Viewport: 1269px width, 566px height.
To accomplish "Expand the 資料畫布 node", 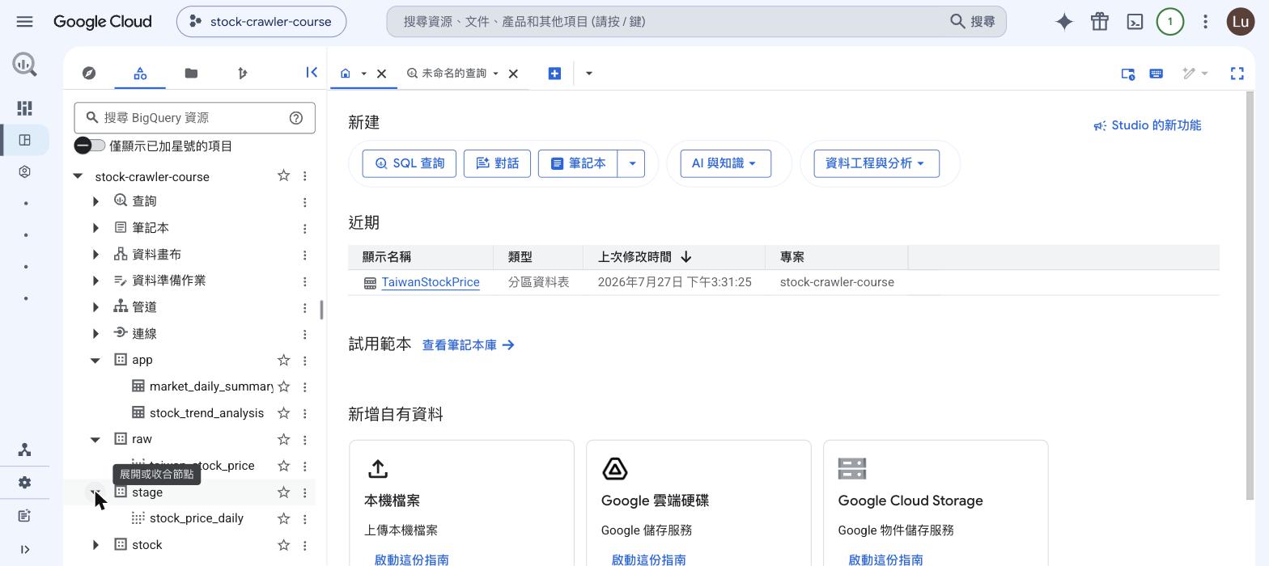I will [95, 255].
